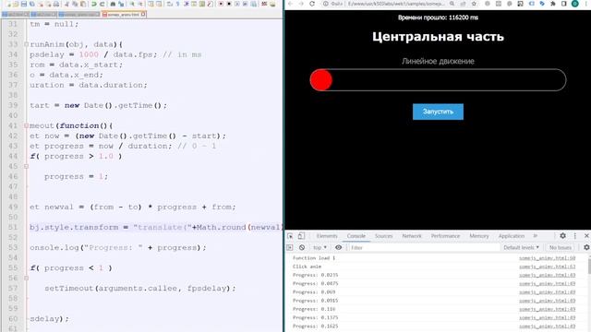Viewport: 591px width, 332px height.
Task: Collapse the fold marker at line 41
Action: pyautogui.click(x=27, y=125)
